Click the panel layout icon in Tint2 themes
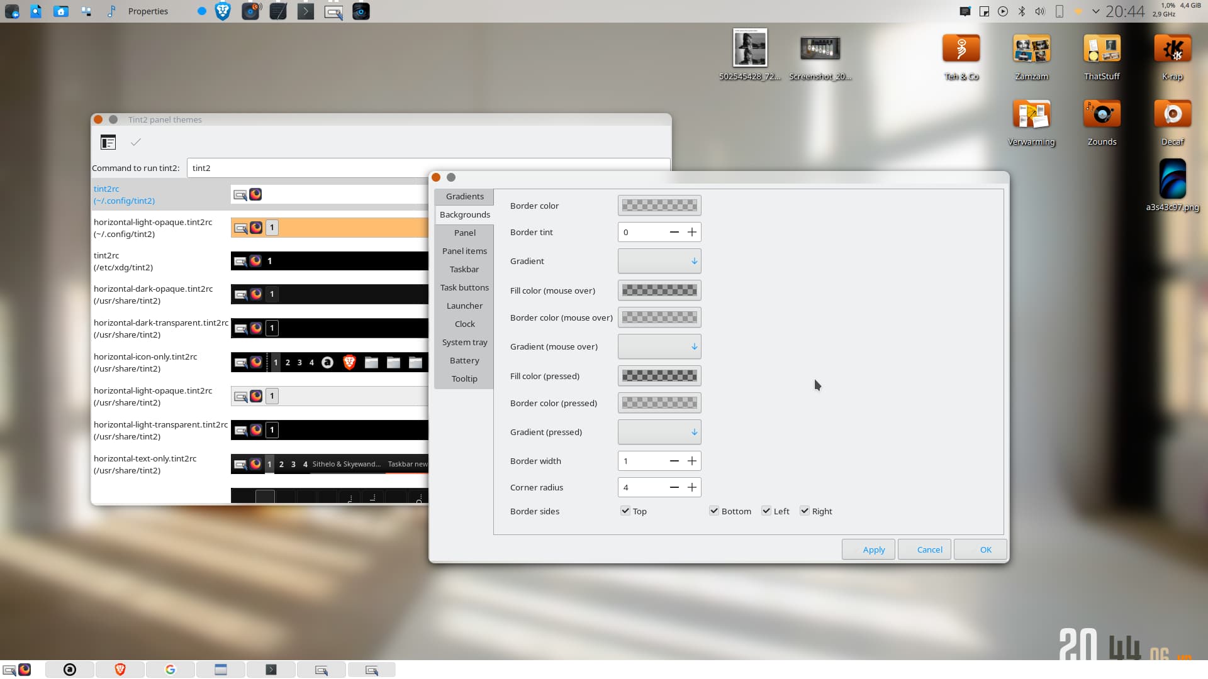Viewport: 1208px width, 679px height. [x=108, y=143]
